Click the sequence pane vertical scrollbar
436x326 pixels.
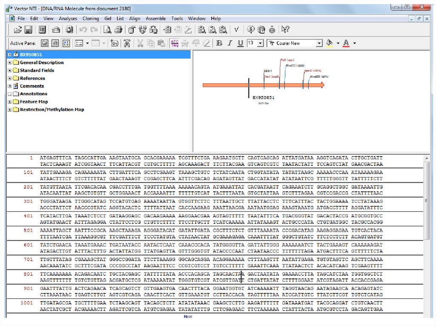coord(427,238)
